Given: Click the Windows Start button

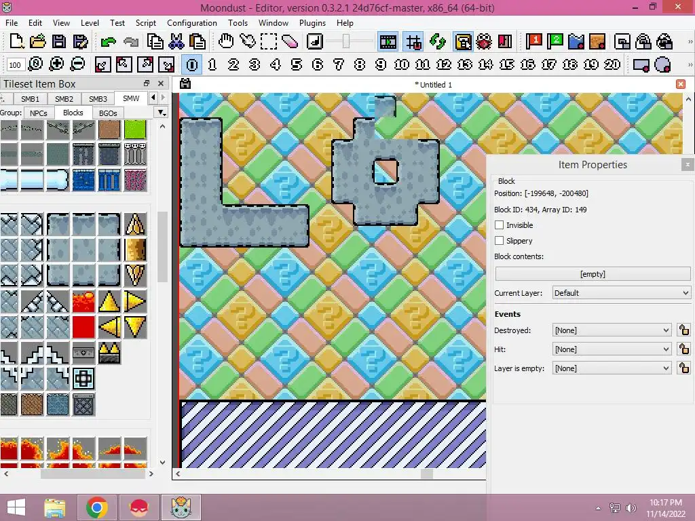Looking at the screenshot, I should click(x=16, y=507).
